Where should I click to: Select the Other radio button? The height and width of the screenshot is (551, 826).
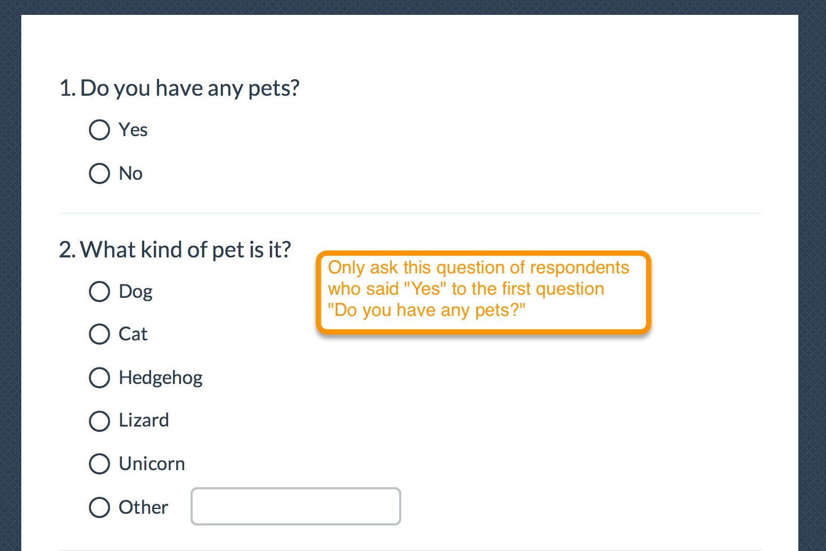coord(100,507)
